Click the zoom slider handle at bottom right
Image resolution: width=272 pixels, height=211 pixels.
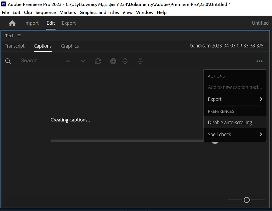[x=246, y=200]
